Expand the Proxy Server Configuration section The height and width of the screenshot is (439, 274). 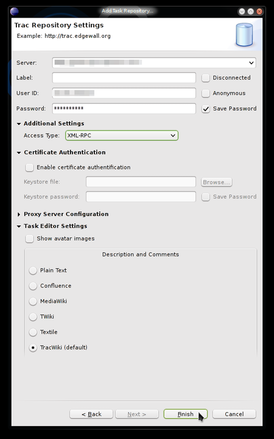click(x=19, y=214)
